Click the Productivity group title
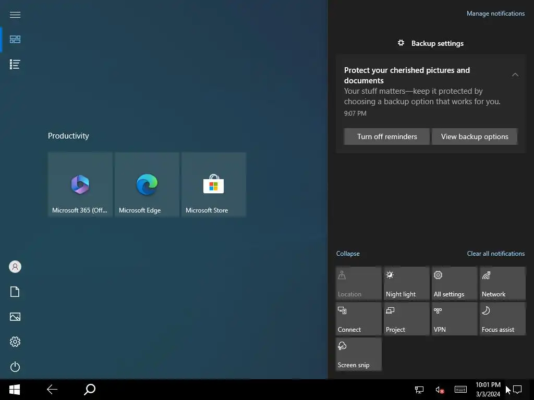534x400 pixels. (x=68, y=136)
